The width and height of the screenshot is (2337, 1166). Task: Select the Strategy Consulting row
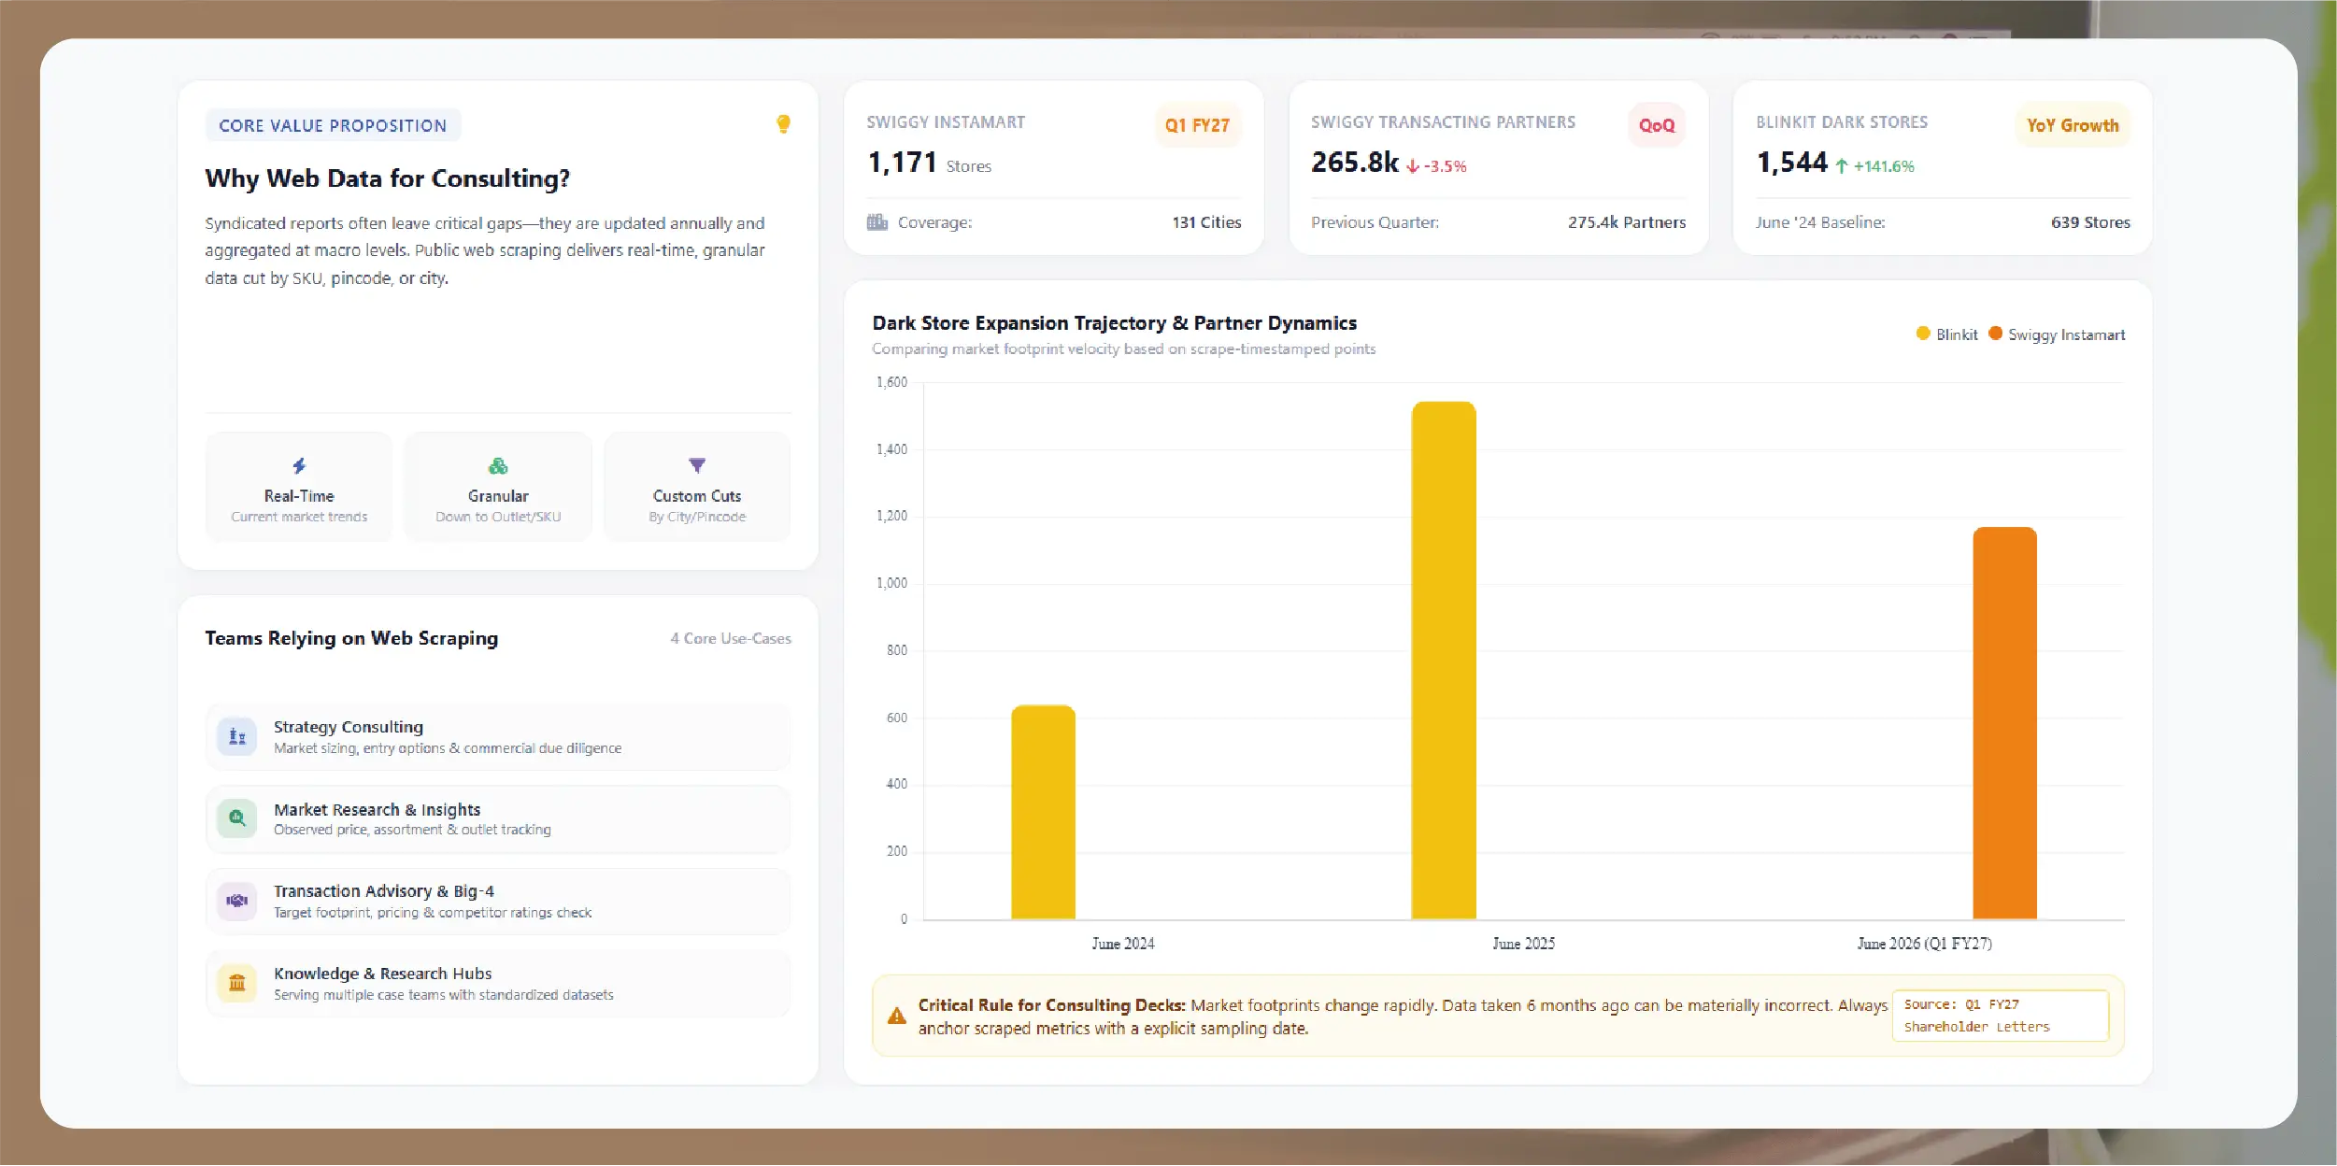pyautogui.click(x=498, y=736)
